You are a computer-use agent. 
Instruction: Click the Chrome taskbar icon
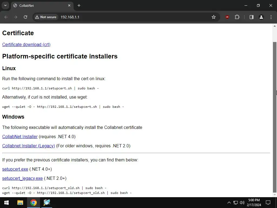coord(33,203)
